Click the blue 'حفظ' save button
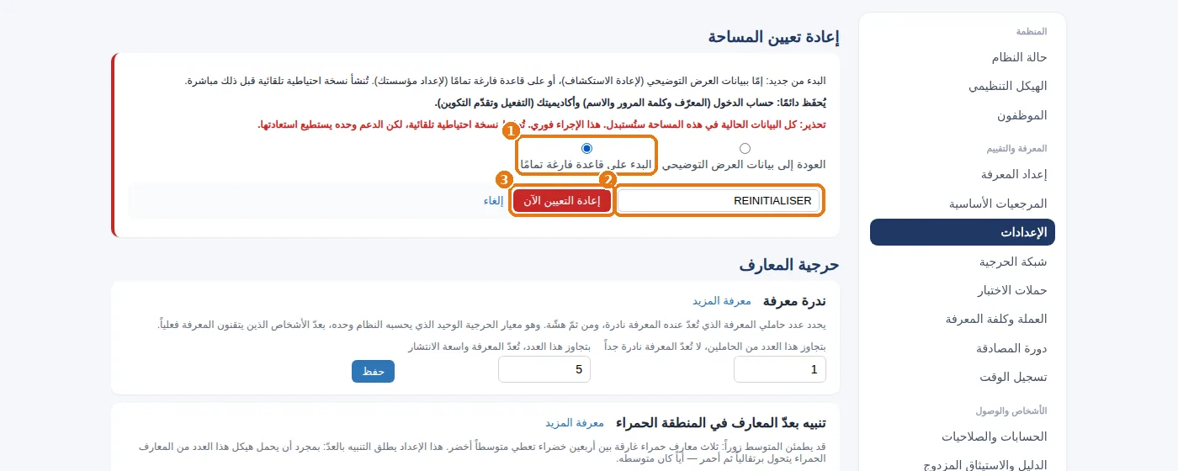 tap(373, 371)
